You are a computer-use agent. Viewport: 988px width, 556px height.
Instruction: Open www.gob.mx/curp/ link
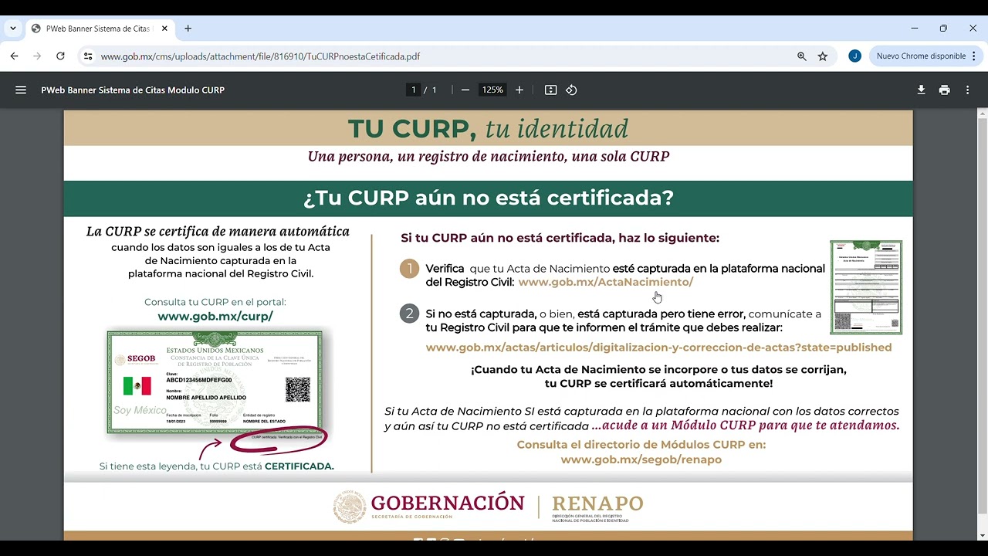[x=215, y=317]
